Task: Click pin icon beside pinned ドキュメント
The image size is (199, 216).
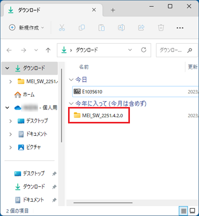Action: point(54,200)
